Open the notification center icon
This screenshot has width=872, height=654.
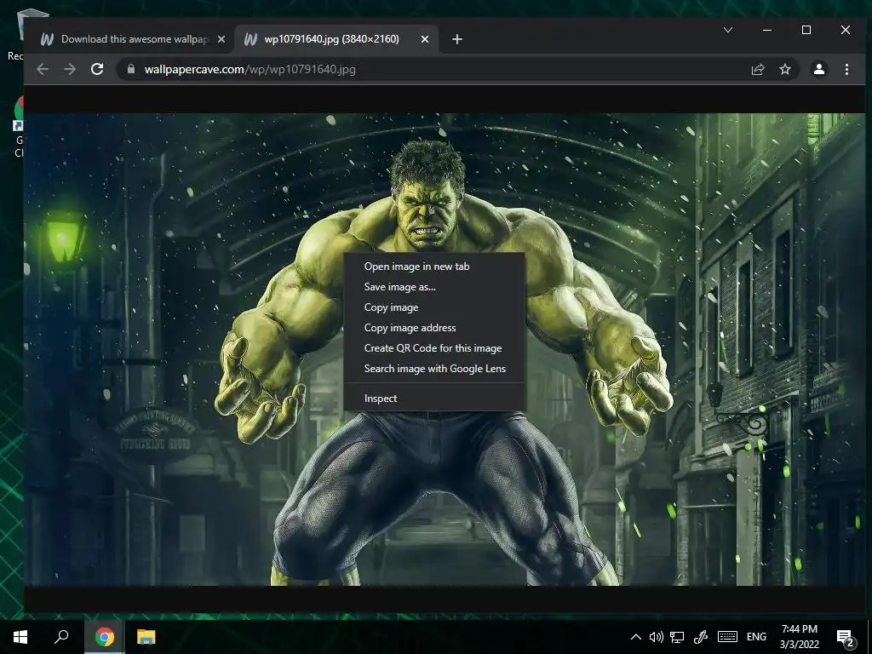[x=846, y=638]
